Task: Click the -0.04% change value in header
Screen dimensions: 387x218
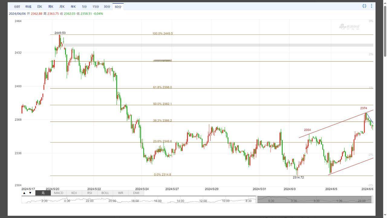Action: click(x=98, y=14)
